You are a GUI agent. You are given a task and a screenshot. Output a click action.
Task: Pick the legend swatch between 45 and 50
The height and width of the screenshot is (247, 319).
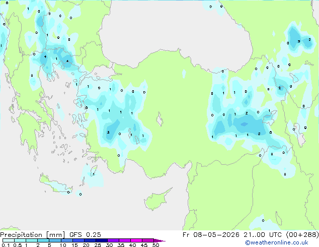pos(148,240)
